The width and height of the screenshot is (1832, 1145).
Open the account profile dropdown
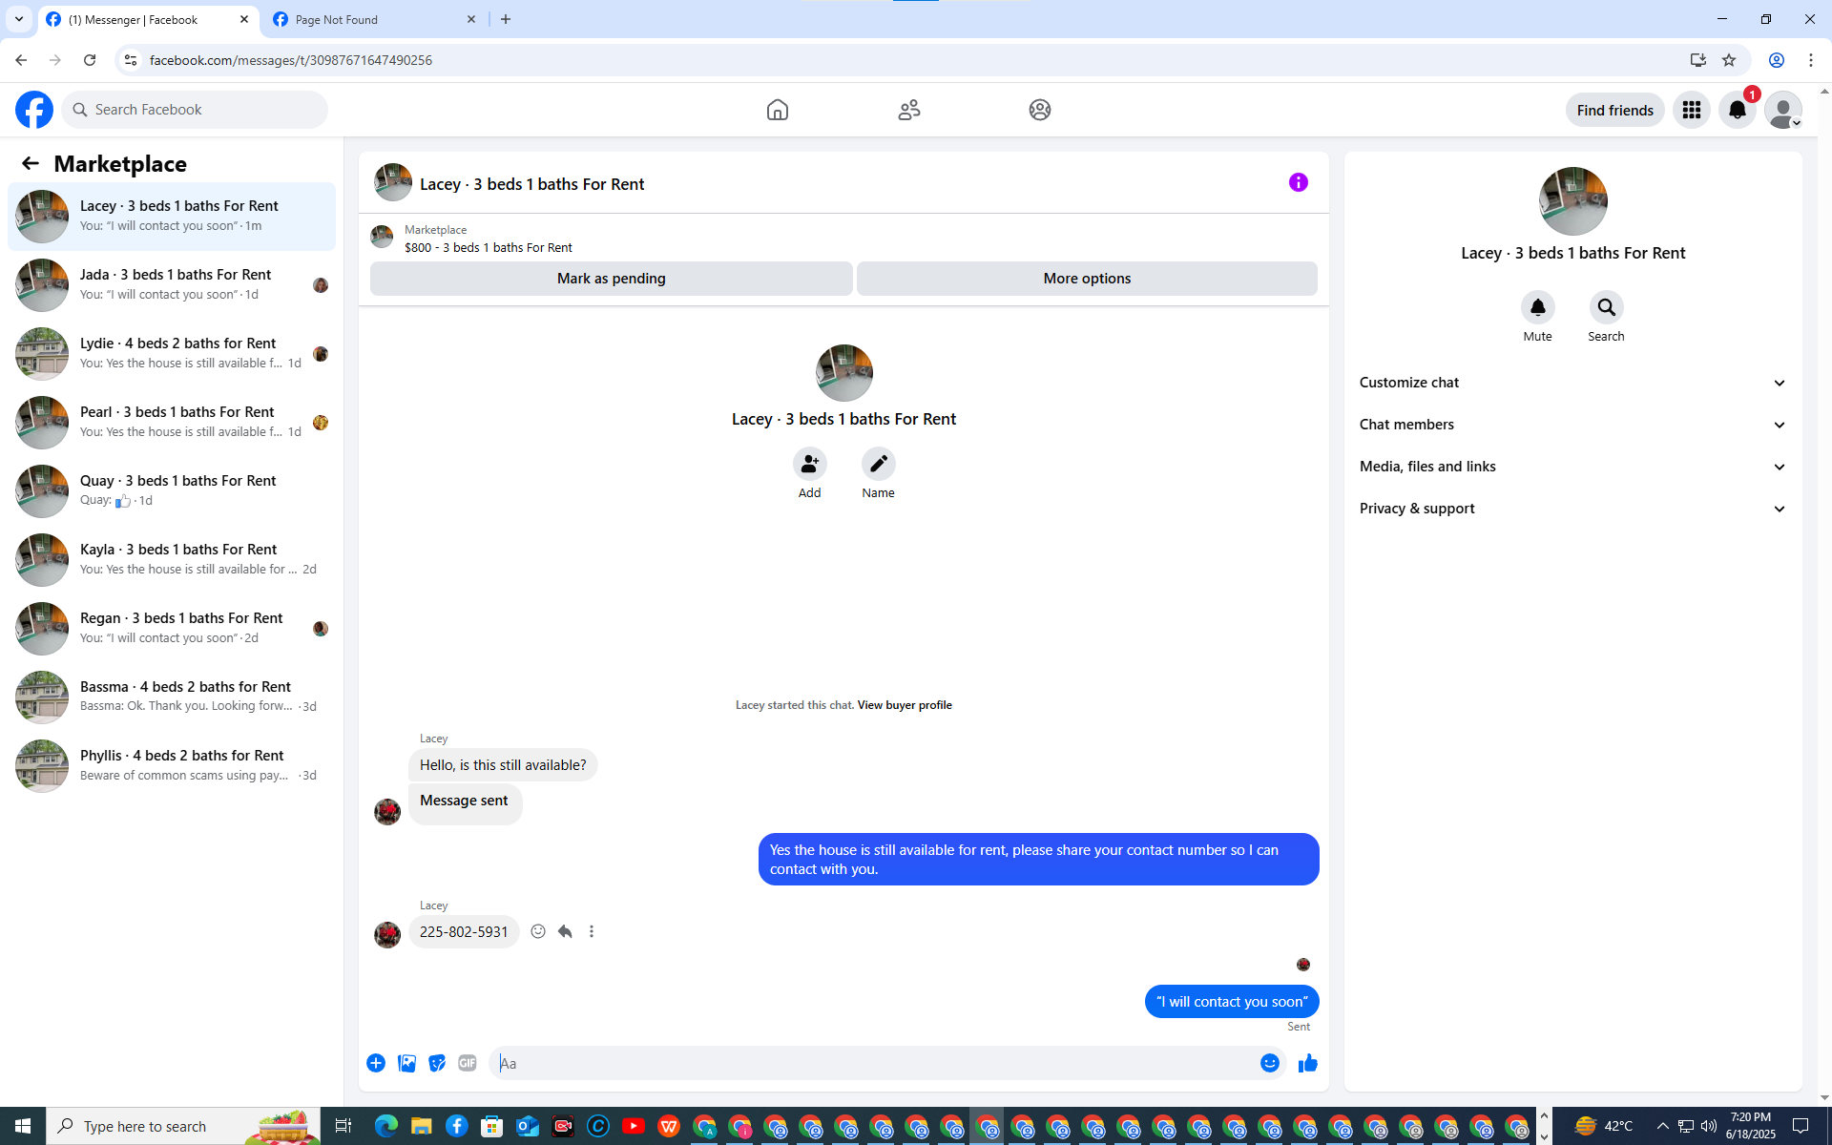click(1783, 110)
